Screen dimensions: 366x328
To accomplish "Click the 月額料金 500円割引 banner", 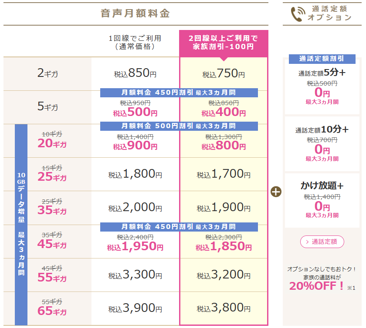I will 179,126.
